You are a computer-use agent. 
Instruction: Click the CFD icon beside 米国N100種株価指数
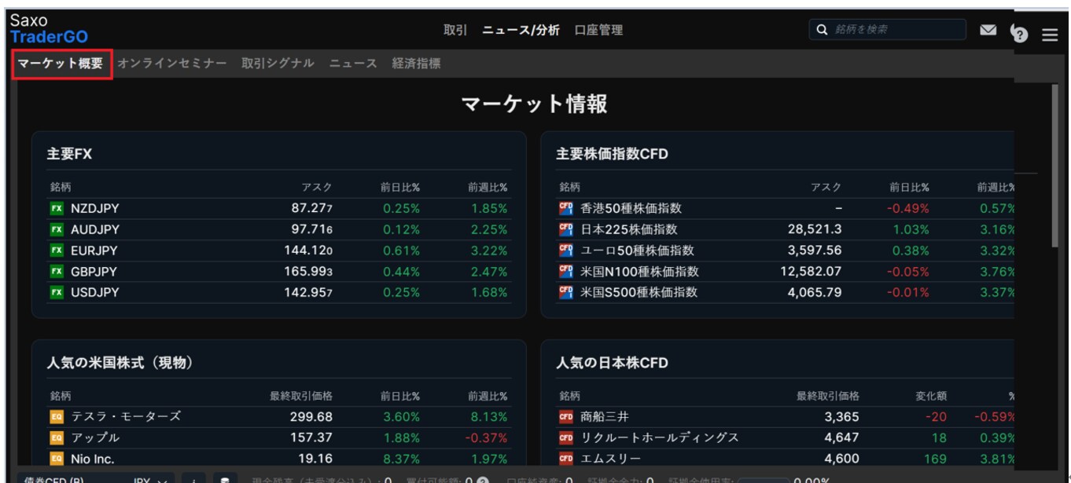566,272
